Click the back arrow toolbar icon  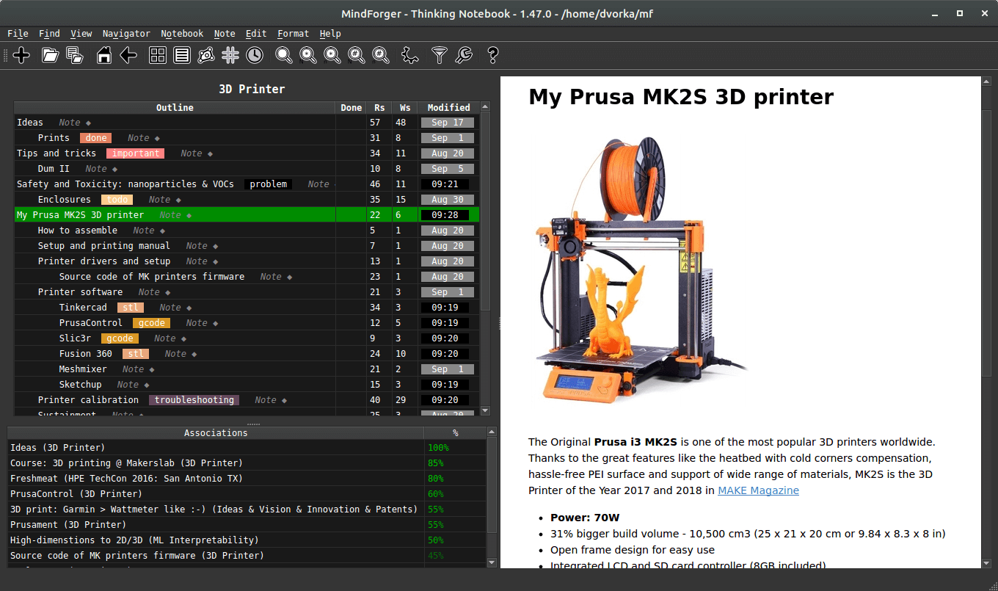128,55
